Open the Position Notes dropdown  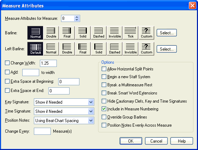click(x=91, y=121)
